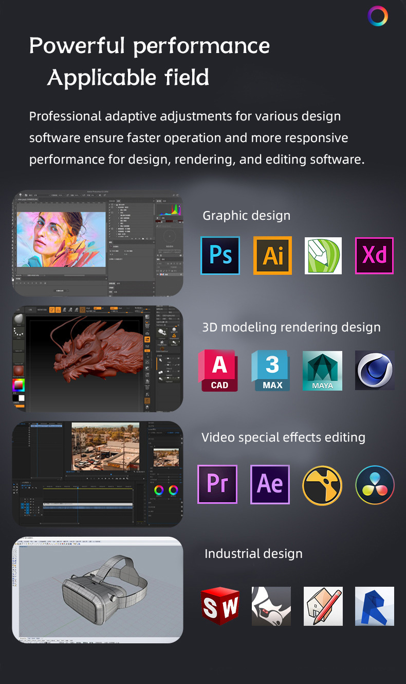Choose the Adobe Xd icon
This screenshot has width=406, height=684.
point(374,255)
